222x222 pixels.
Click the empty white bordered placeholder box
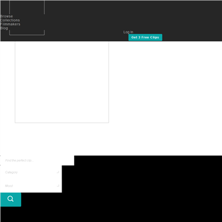tap(62, 82)
